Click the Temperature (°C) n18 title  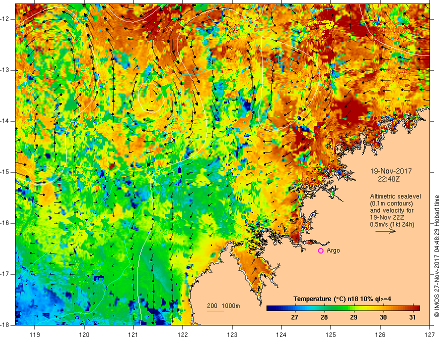point(342,299)
